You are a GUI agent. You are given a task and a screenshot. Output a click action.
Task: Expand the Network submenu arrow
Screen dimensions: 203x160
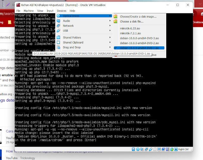coord(110,26)
